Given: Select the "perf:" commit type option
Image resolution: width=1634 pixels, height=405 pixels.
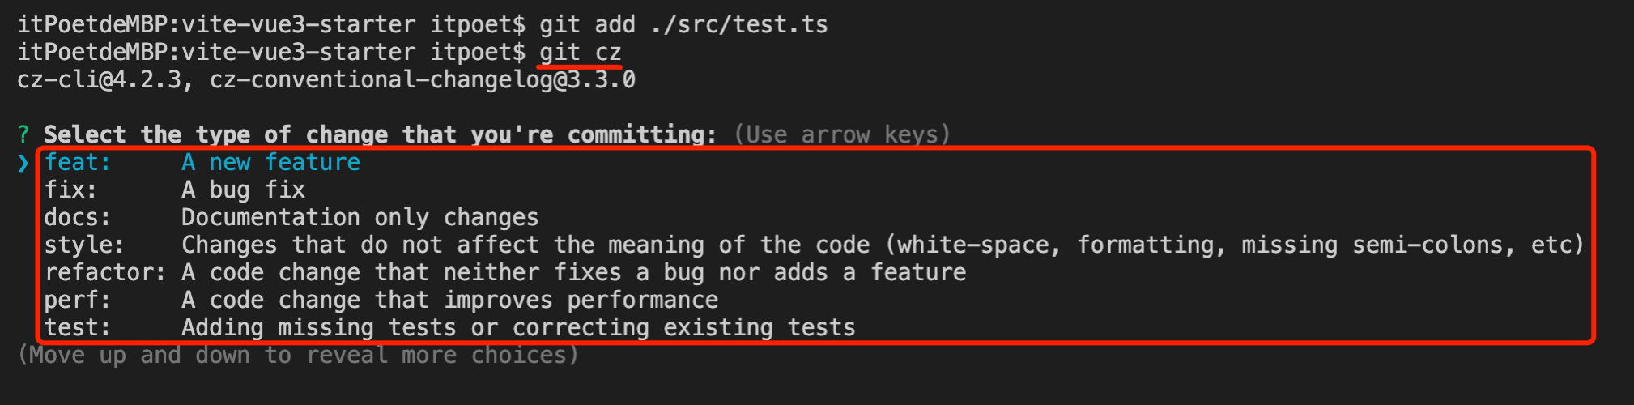Looking at the screenshot, I should tap(77, 301).
